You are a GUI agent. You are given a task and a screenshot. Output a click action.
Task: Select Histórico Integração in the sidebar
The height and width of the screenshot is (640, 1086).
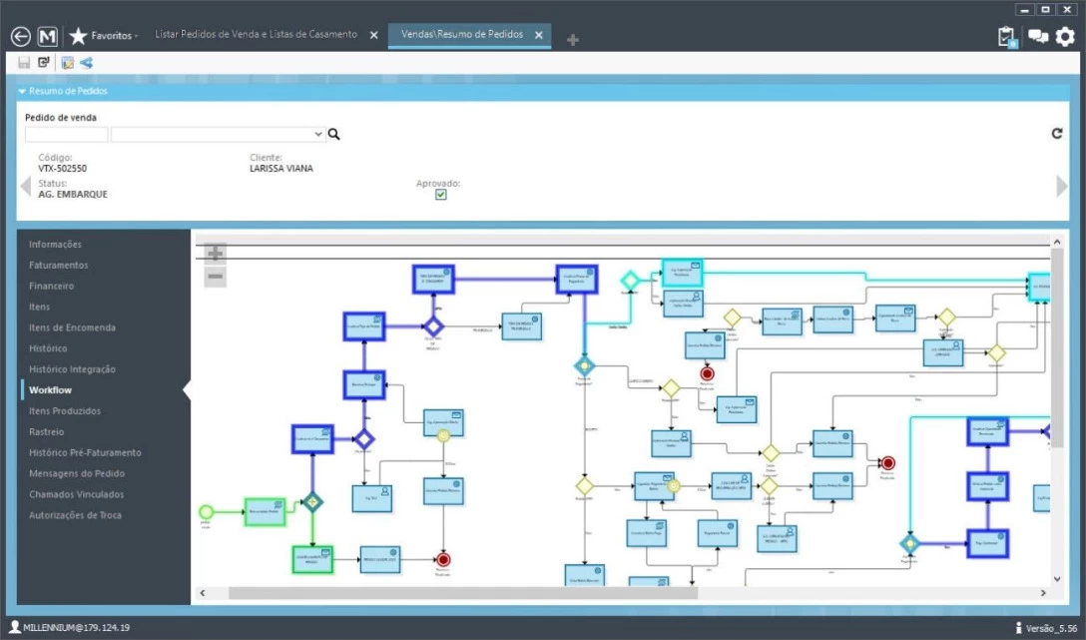(72, 369)
